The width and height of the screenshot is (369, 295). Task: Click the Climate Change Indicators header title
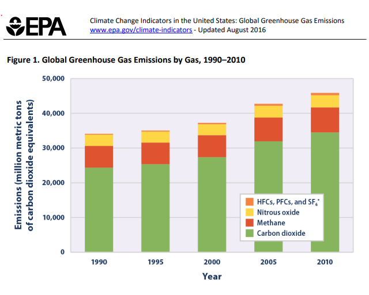pos(217,21)
